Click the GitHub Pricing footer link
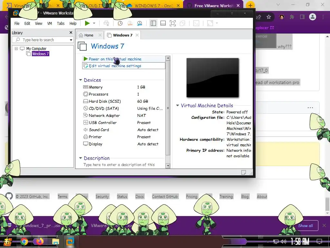The width and height of the screenshot is (330, 248). (x=191, y=197)
